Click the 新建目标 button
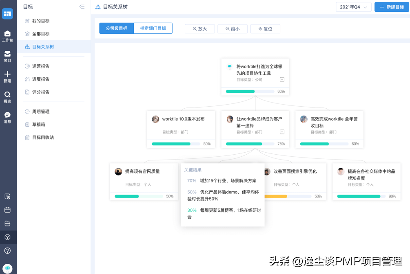This screenshot has width=410, height=274. pos(392,7)
